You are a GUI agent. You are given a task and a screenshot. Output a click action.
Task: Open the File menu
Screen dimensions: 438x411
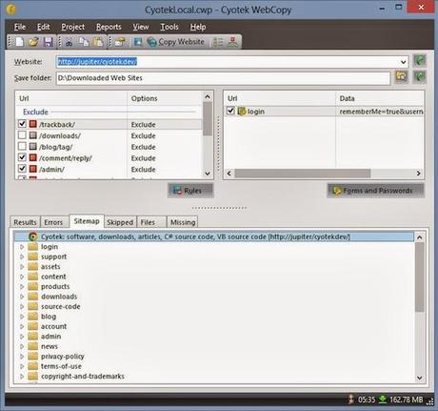(x=20, y=27)
